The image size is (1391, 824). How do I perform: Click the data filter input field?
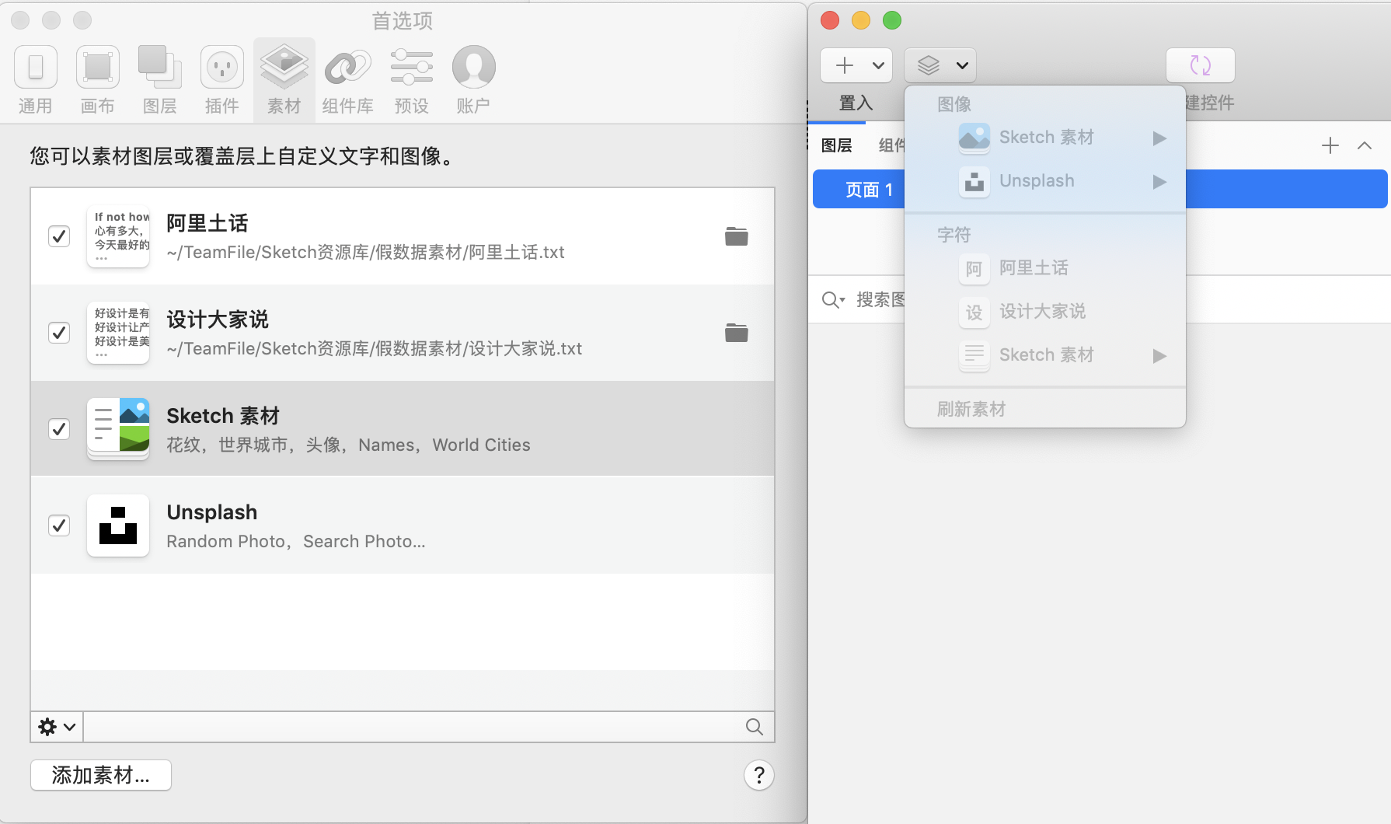(x=413, y=727)
